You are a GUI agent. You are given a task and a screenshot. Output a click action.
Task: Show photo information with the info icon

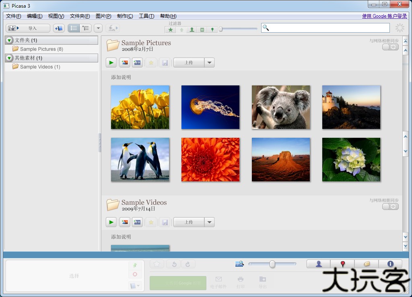(390, 264)
